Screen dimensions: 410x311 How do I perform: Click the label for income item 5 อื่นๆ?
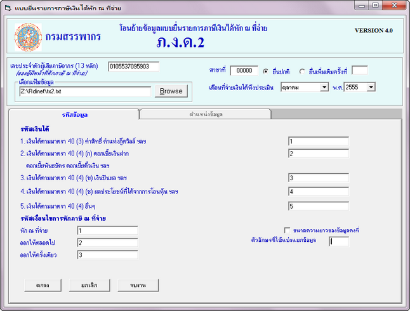(x=58, y=206)
